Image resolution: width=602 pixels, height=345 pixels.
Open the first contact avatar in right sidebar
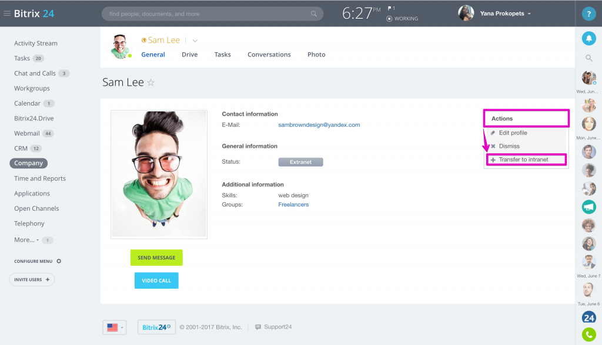[588, 78]
